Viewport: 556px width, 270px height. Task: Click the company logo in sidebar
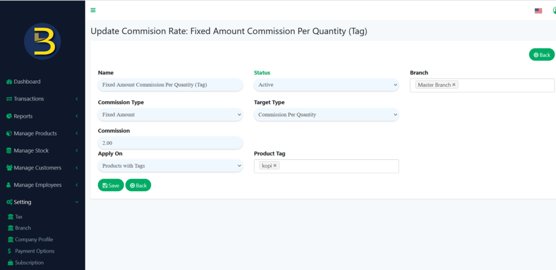tap(42, 41)
